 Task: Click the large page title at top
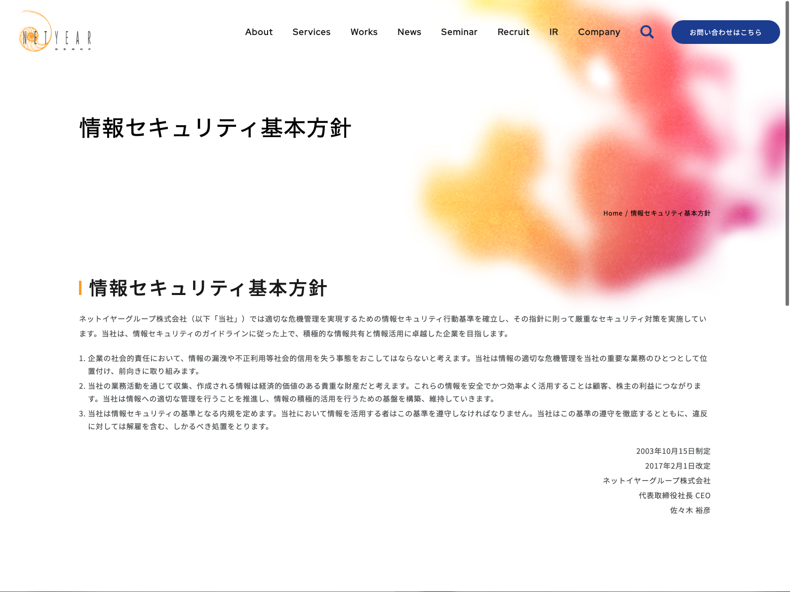pos(215,128)
